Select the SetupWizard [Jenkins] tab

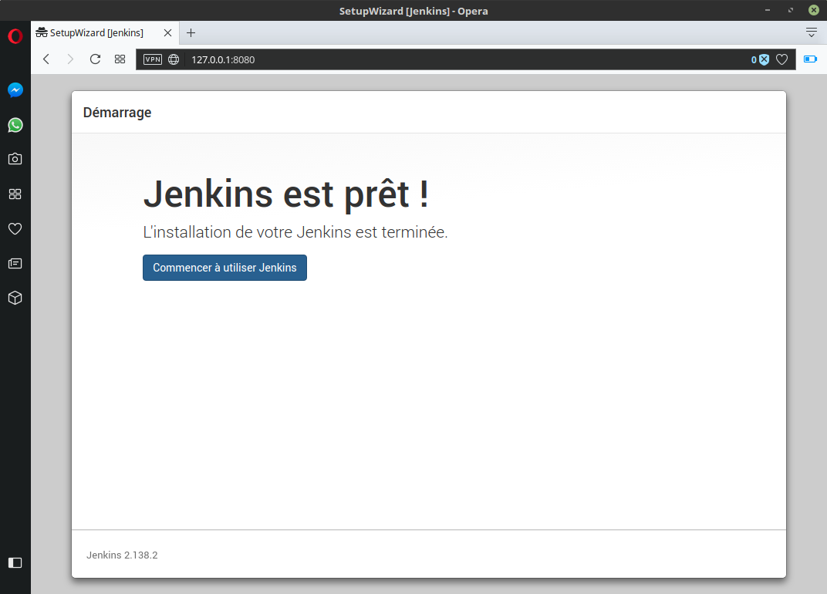[x=96, y=32]
